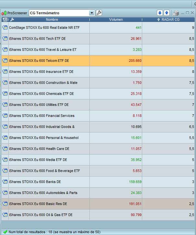Select iShares Industrial Goods & name
Image resolution: width=196 pixels, height=235 pixels.
42,127
